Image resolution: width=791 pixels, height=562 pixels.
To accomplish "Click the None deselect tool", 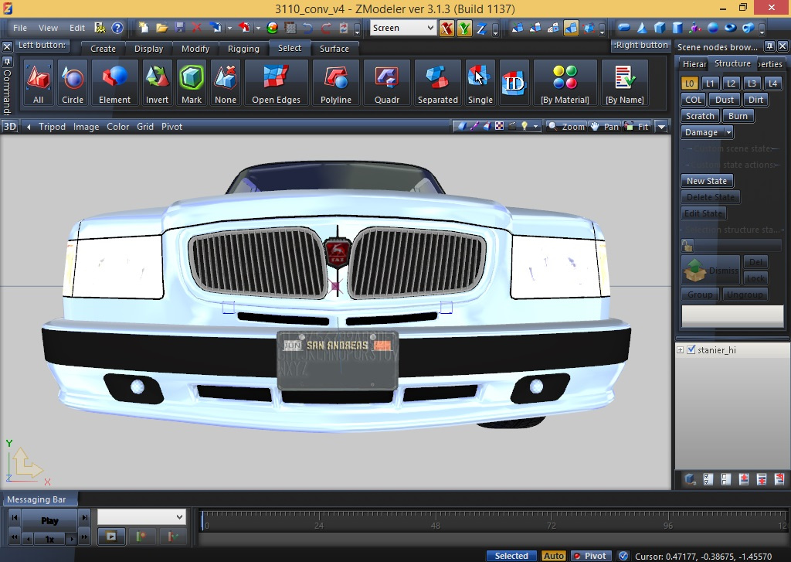I will click(226, 83).
